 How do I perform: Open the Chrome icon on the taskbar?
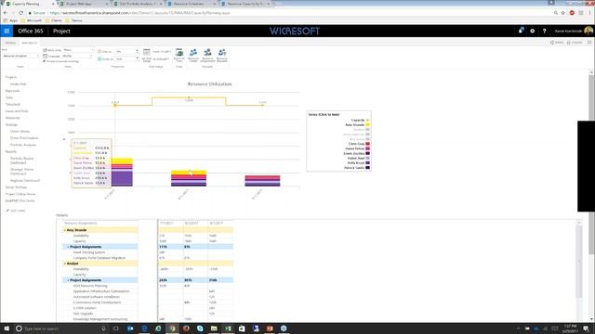[x=172, y=328]
